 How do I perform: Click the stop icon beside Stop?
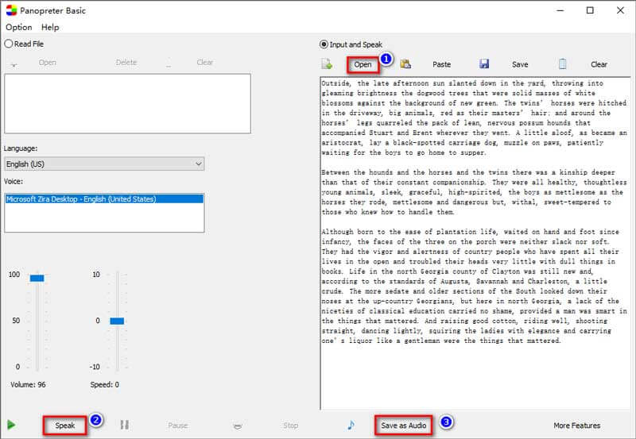tap(238, 426)
